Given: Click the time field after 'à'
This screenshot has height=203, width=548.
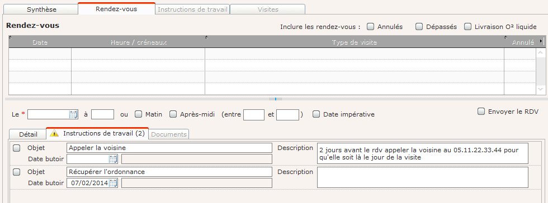Looking at the screenshot, I should [103, 114].
